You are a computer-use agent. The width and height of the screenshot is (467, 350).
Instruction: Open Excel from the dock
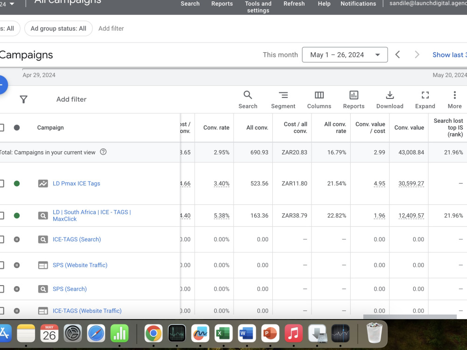[x=224, y=333]
